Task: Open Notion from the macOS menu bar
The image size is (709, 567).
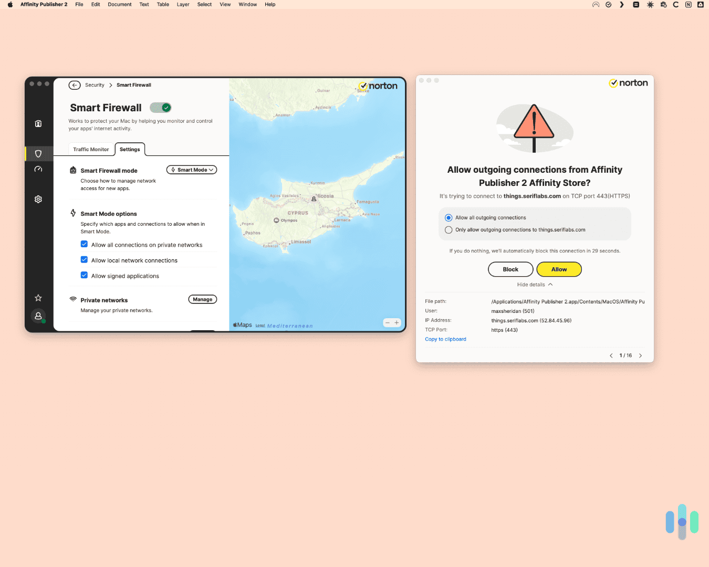Action: coord(688,4)
